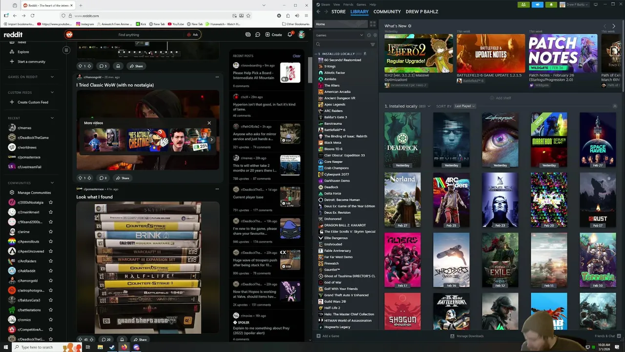625x352 pixels.
Task: Open Reddit chat icon in header
Action: [258, 35]
